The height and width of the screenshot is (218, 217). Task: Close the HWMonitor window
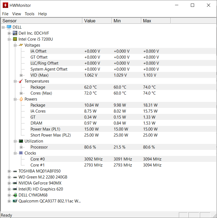[208, 5]
